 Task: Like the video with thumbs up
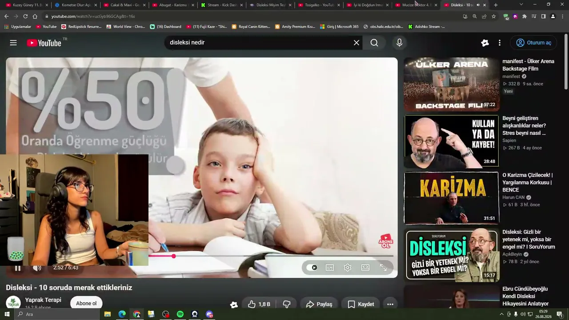259,304
